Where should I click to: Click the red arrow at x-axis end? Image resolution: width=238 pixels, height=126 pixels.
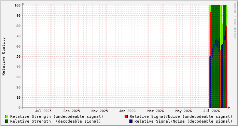tap(229, 108)
